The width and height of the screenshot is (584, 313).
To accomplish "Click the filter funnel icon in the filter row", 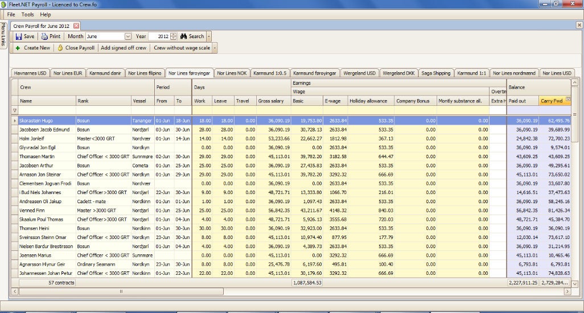I will (15, 110).
